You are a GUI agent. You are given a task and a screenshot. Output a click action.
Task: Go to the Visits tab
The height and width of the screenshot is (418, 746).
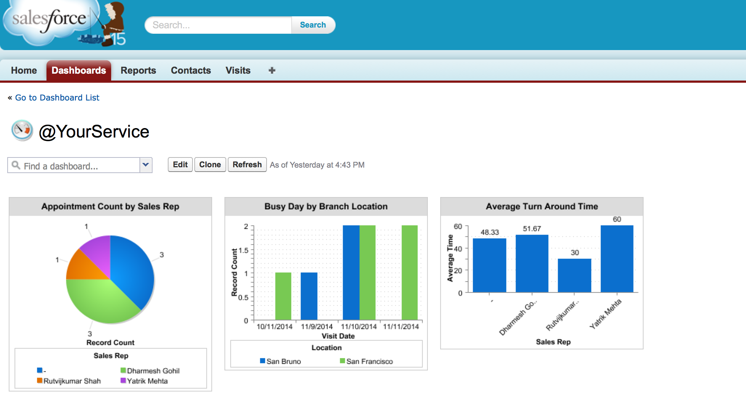click(238, 70)
